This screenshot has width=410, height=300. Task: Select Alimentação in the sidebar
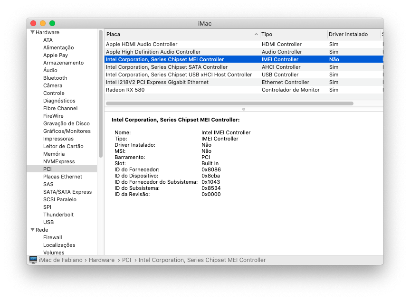(58, 47)
